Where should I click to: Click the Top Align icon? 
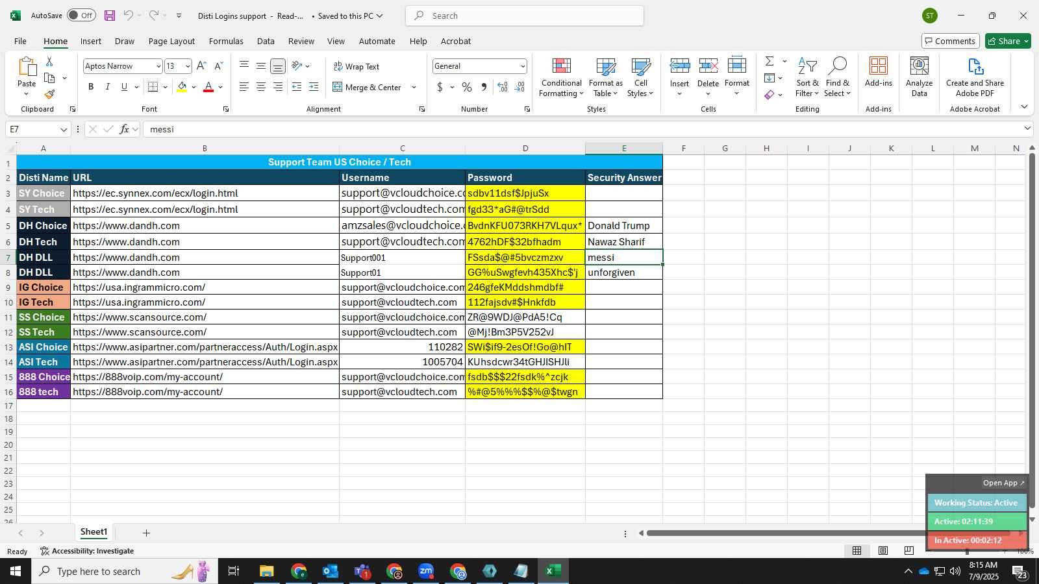point(244,66)
